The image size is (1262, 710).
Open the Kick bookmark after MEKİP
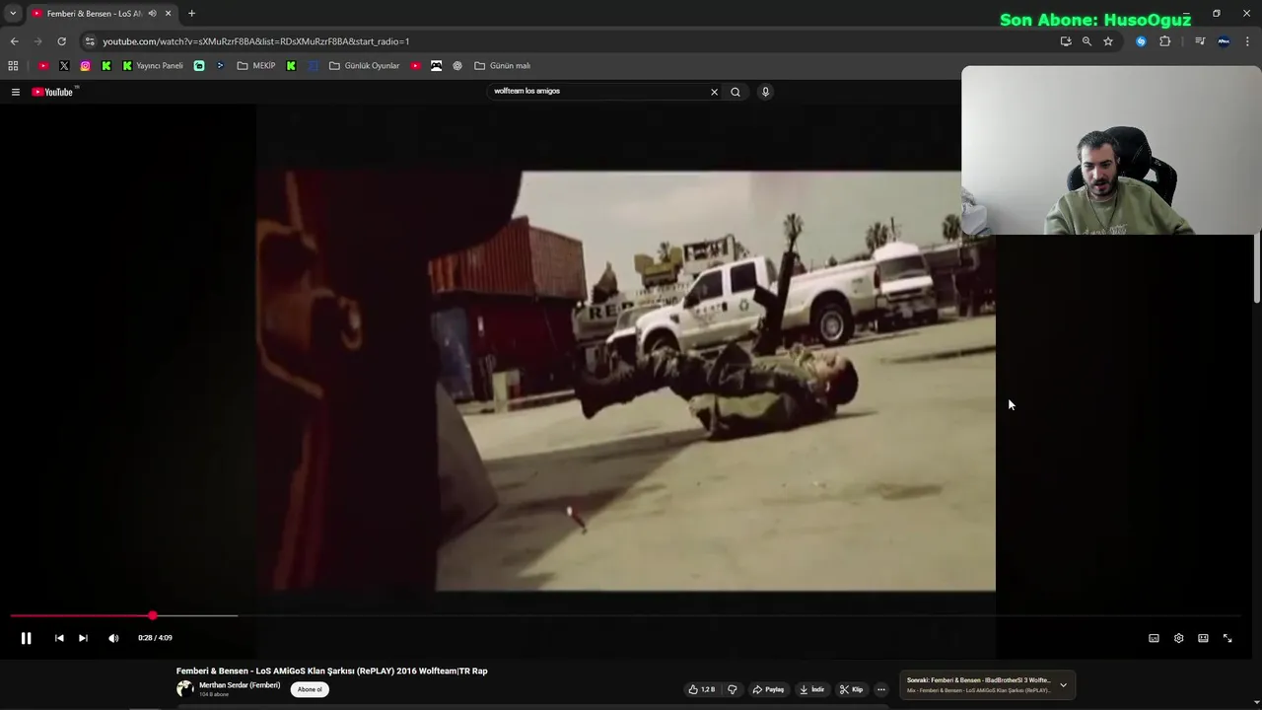point(291,66)
